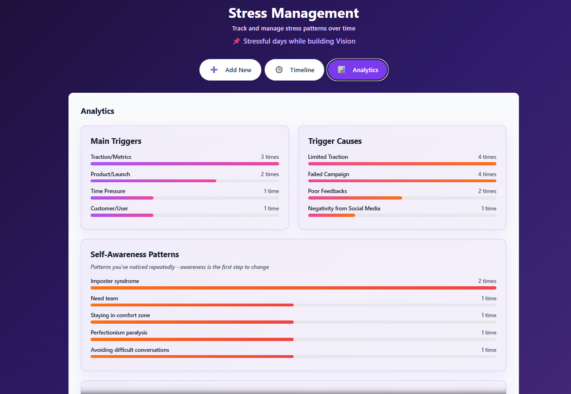Click the Traction/Metrics progress bar
Screen dimensions: 571x394
[185, 164]
